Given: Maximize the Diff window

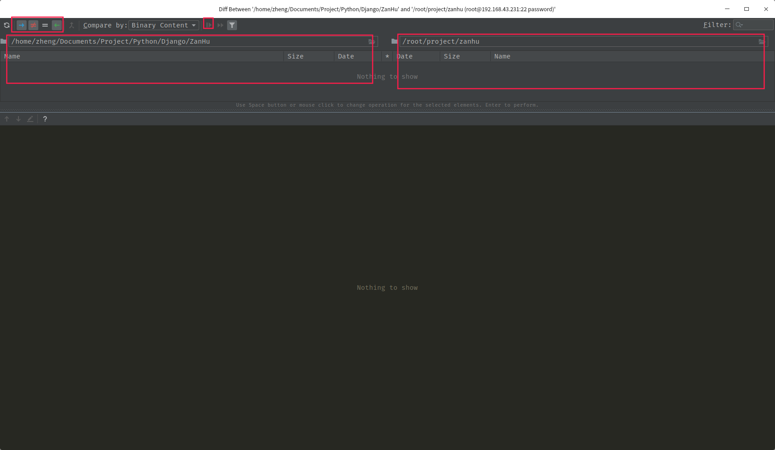Looking at the screenshot, I should [747, 9].
